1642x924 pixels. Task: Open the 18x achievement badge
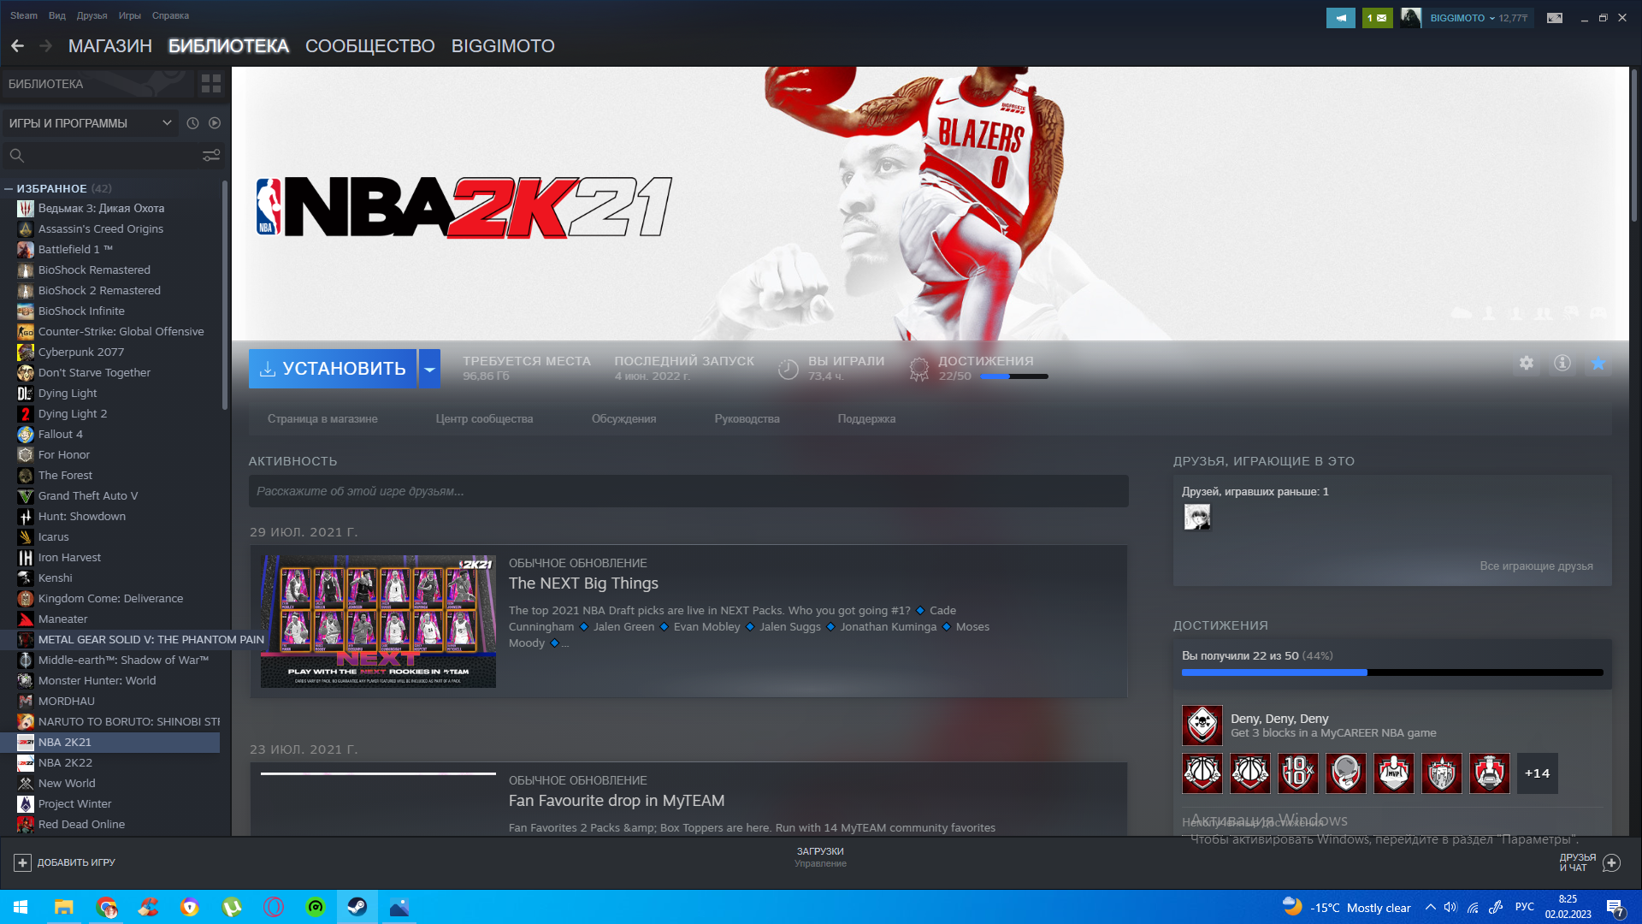pos(1298,773)
